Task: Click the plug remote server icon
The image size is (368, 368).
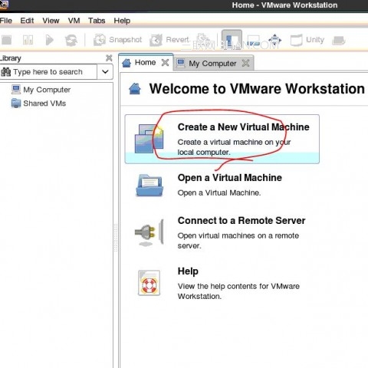Action: (149, 233)
